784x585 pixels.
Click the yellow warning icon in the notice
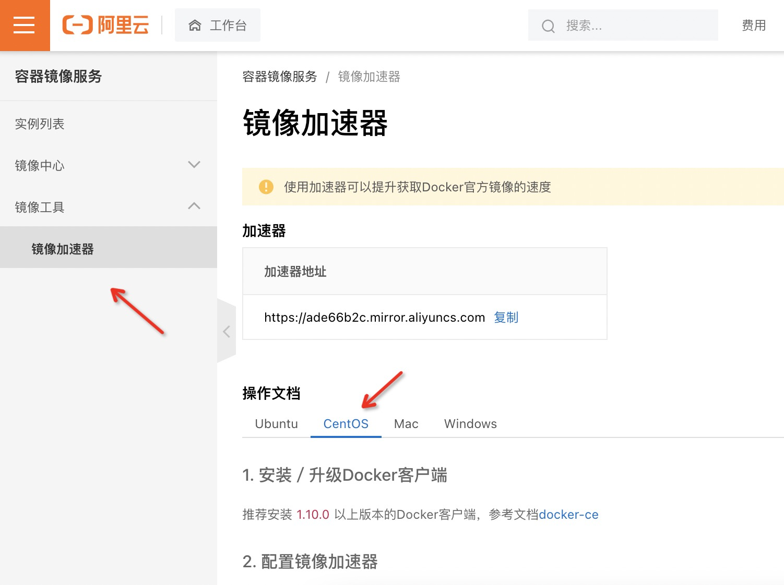click(266, 187)
